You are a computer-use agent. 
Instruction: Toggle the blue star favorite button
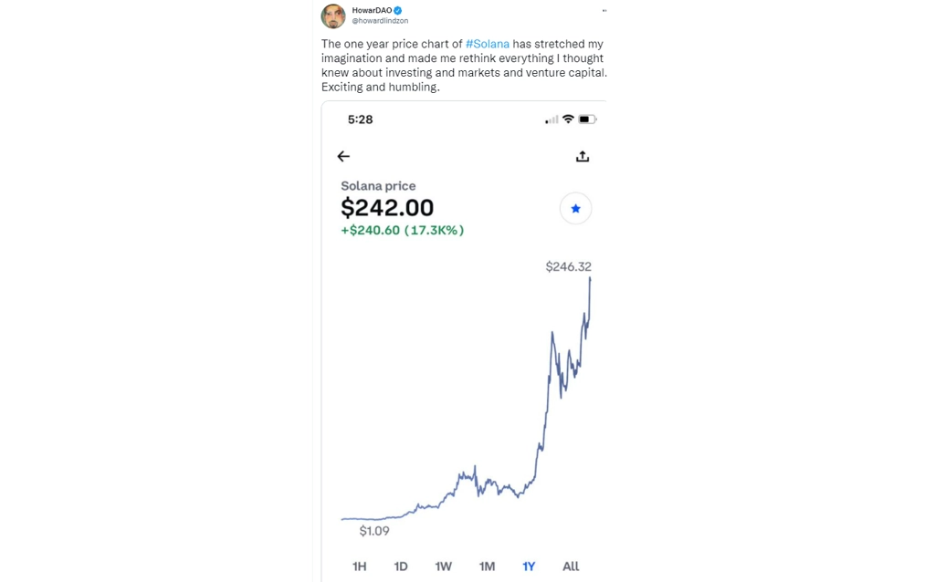click(x=575, y=209)
